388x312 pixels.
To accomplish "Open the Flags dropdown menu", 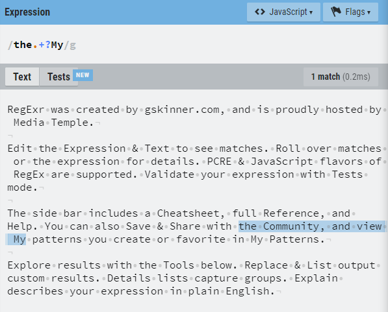I will 350,12.
